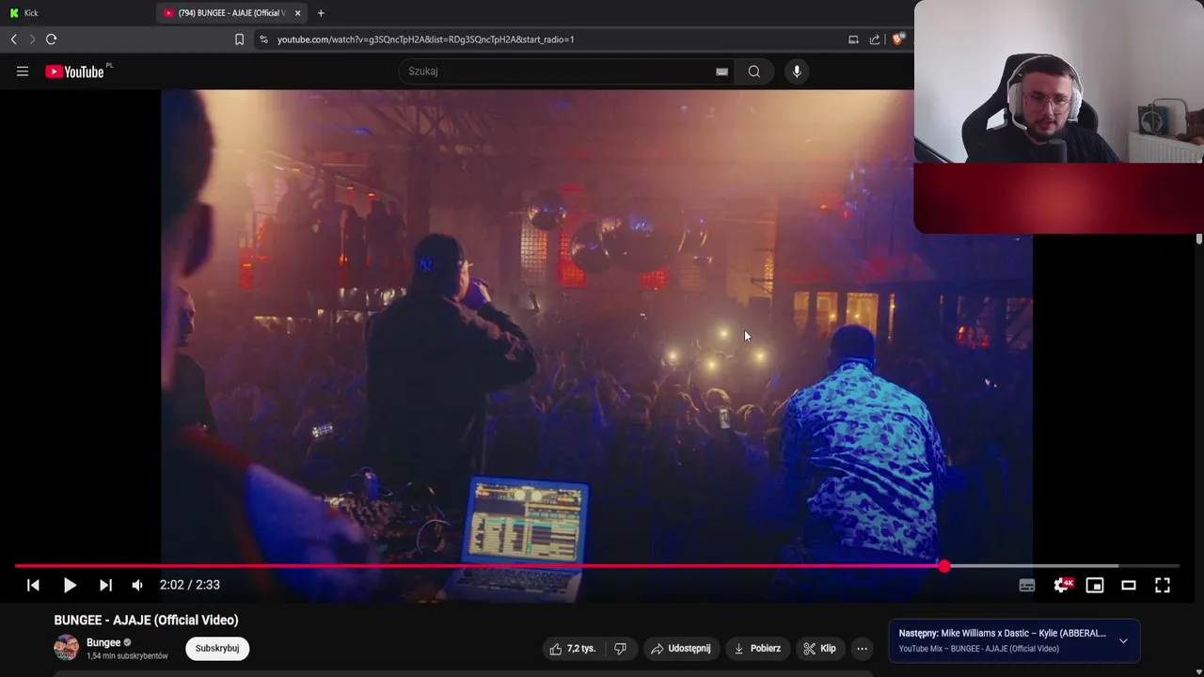Click the 1,54 mln subskrybentów count

tap(127, 656)
